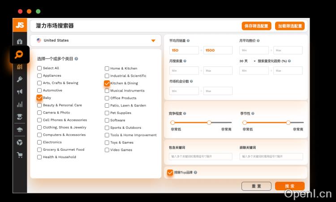Uncheck the Kitchen & Dining category
The image size is (336, 202).
pos(107,83)
